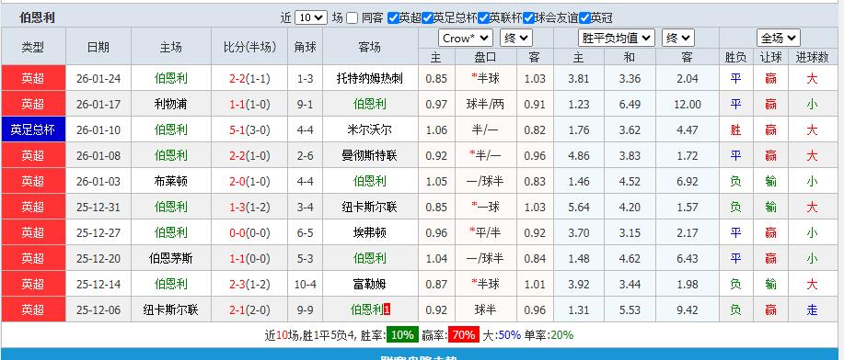Open the 富勒姆 team link
The height and width of the screenshot is (360, 844).
(x=370, y=285)
